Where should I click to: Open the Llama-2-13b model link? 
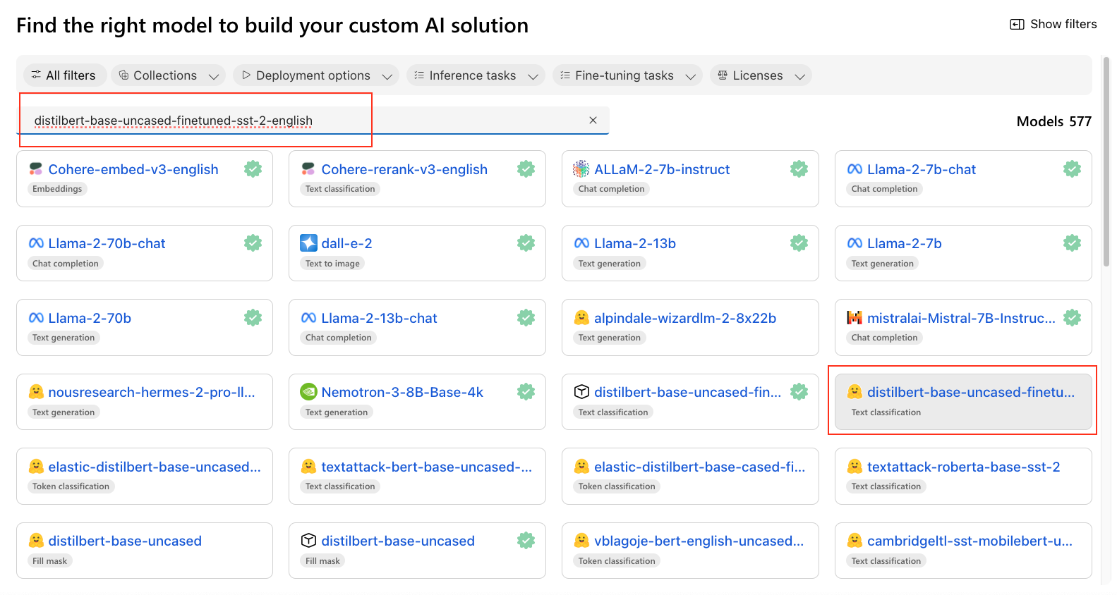(x=635, y=243)
